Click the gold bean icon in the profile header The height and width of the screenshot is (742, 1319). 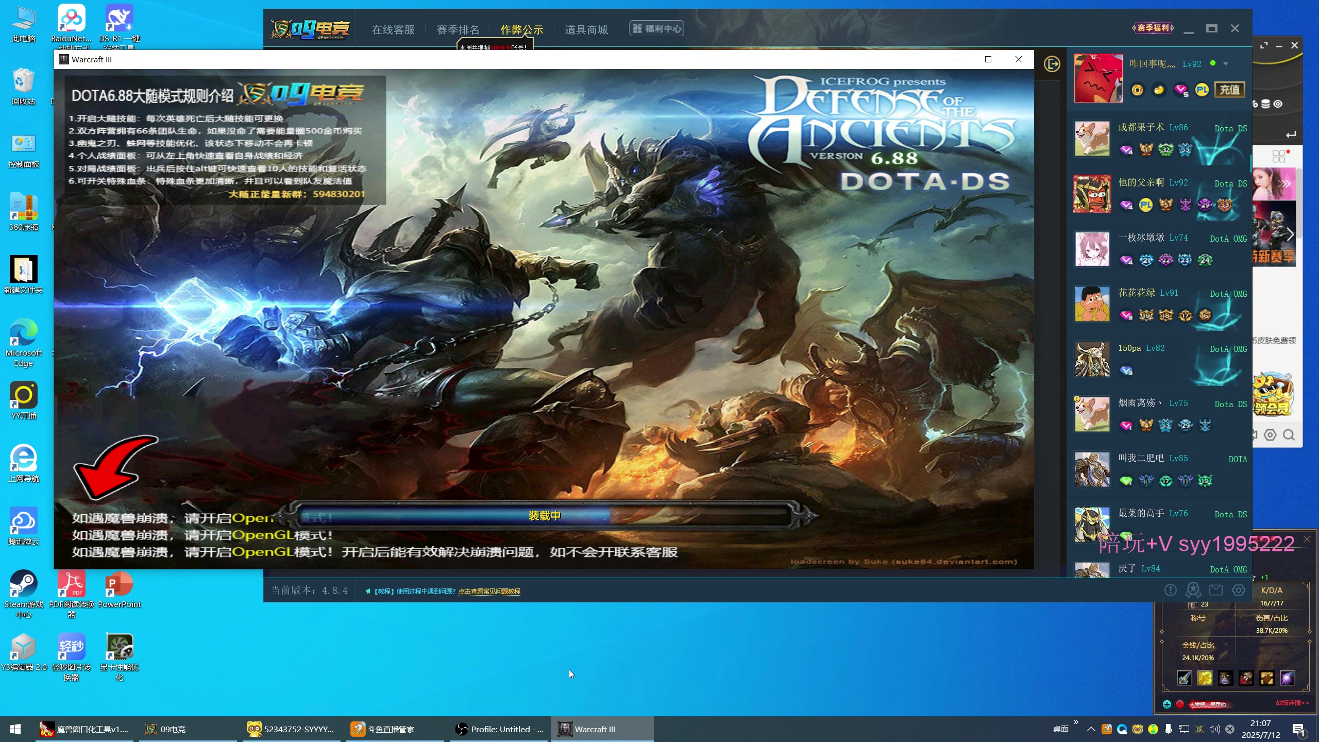[x=1159, y=90]
